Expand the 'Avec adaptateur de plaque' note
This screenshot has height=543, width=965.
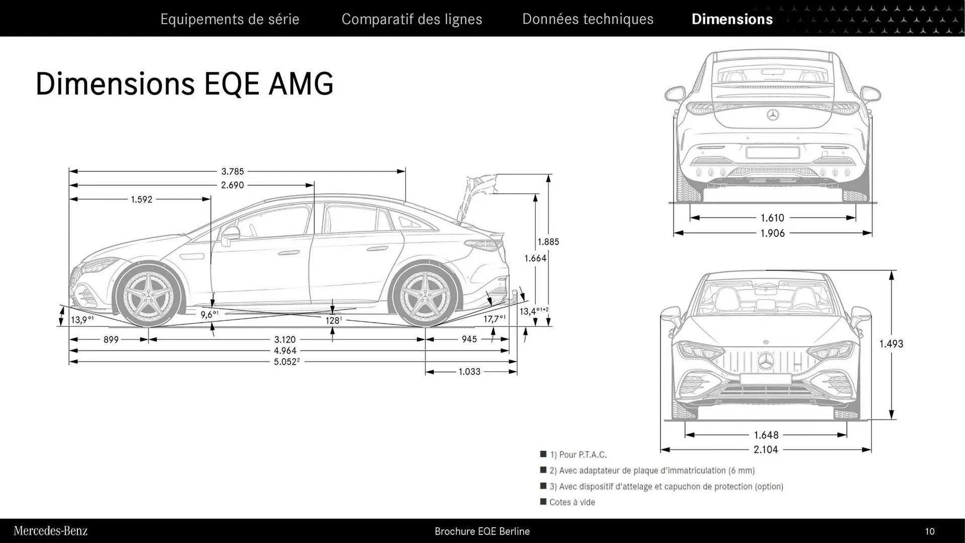(543, 470)
